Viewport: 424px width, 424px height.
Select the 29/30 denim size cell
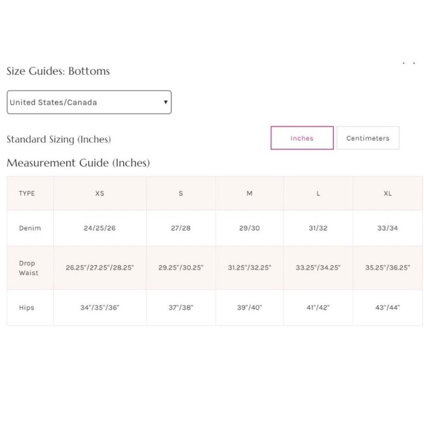click(x=249, y=228)
